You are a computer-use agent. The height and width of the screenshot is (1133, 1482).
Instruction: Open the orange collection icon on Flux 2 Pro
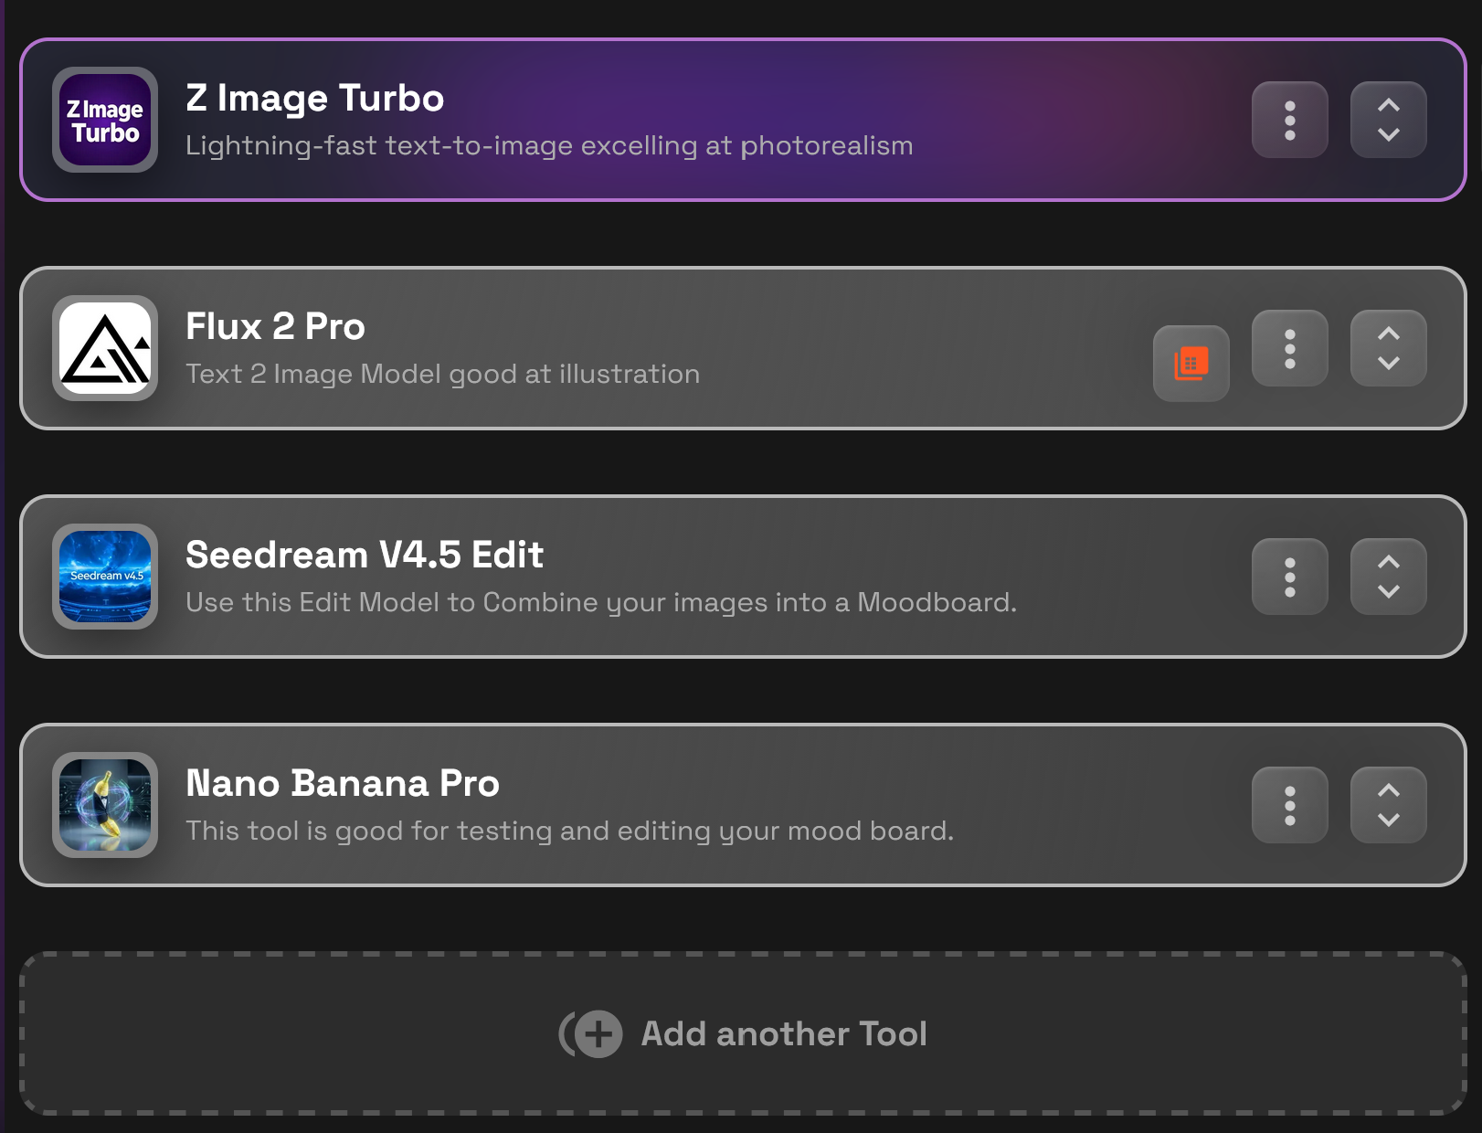[1191, 364]
